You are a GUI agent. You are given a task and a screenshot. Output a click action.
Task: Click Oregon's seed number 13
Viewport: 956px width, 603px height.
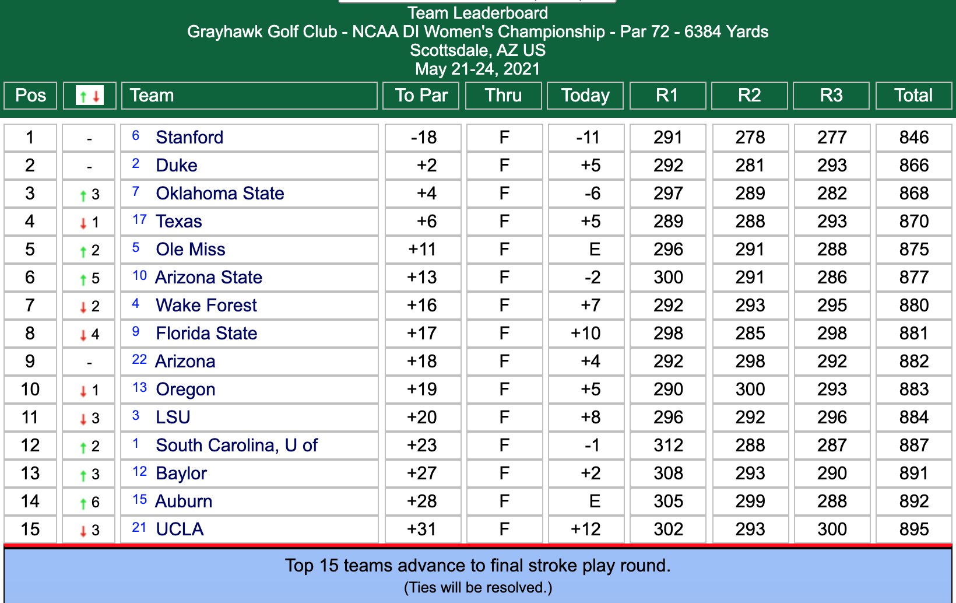[x=139, y=385]
